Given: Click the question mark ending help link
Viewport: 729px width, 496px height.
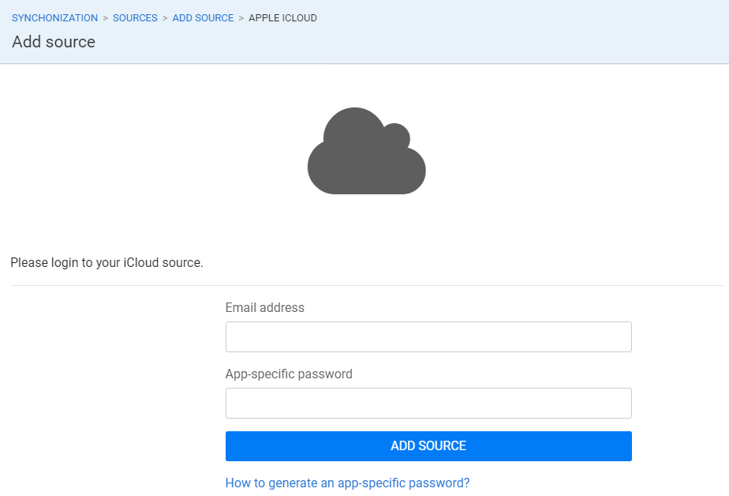Looking at the screenshot, I should point(466,483).
